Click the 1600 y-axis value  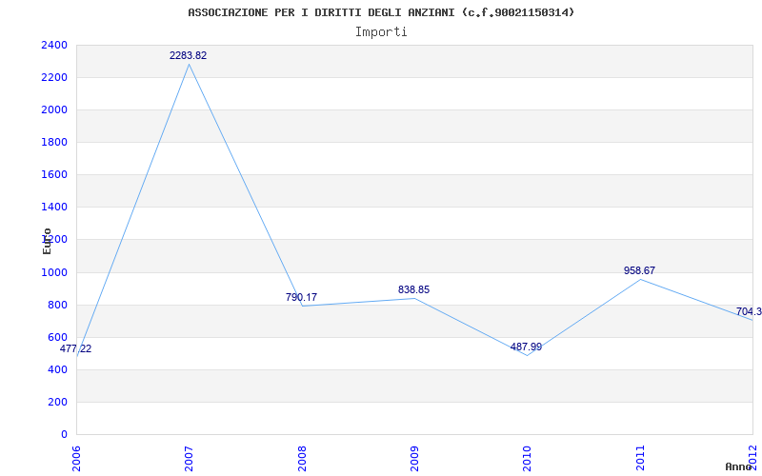[x=54, y=175]
